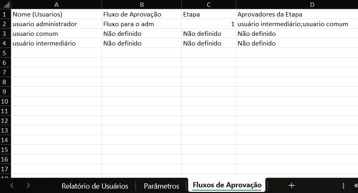Select column B header
The image size is (358, 193).
pyautogui.click(x=142, y=4)
